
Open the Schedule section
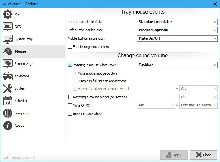point(33,101)
